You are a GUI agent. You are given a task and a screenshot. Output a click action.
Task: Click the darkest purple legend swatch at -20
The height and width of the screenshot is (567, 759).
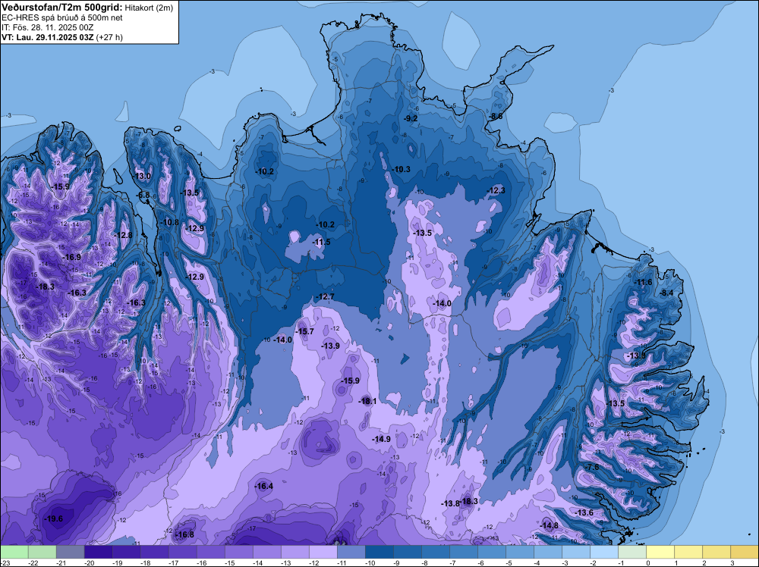point(98,552)
